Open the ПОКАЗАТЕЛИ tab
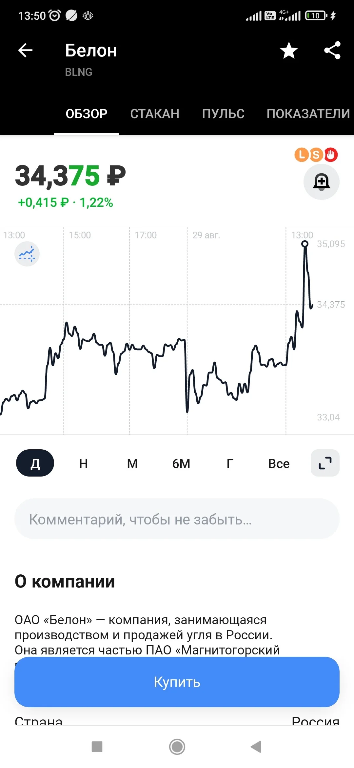Viewport: 354px width, 768px height. click(308, 114)
